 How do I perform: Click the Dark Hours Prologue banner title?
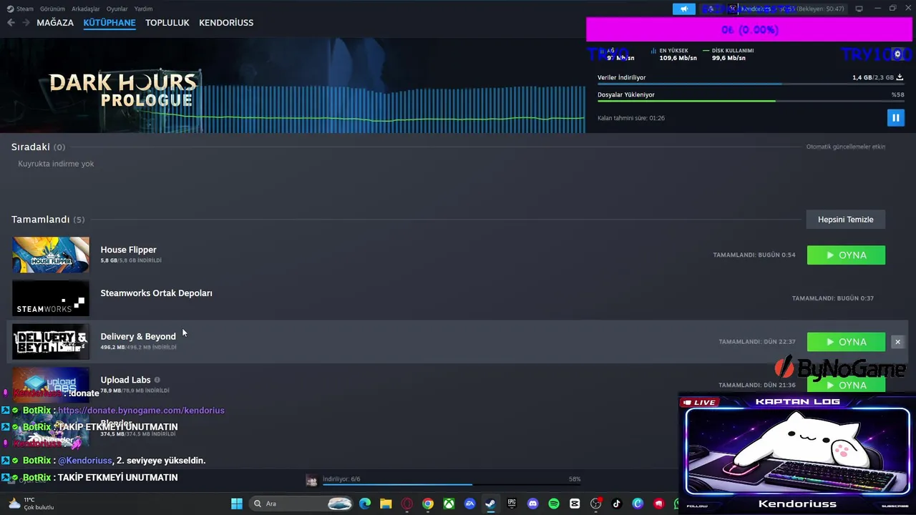(123, 90)
